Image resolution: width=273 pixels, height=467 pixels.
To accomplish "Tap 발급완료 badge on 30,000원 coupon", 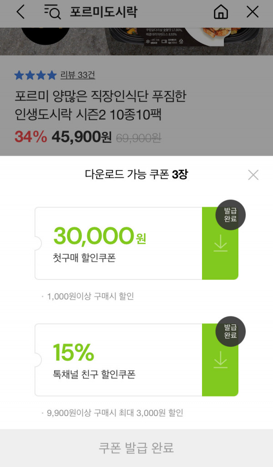I will pyautogui.click(x=230, y=215).
